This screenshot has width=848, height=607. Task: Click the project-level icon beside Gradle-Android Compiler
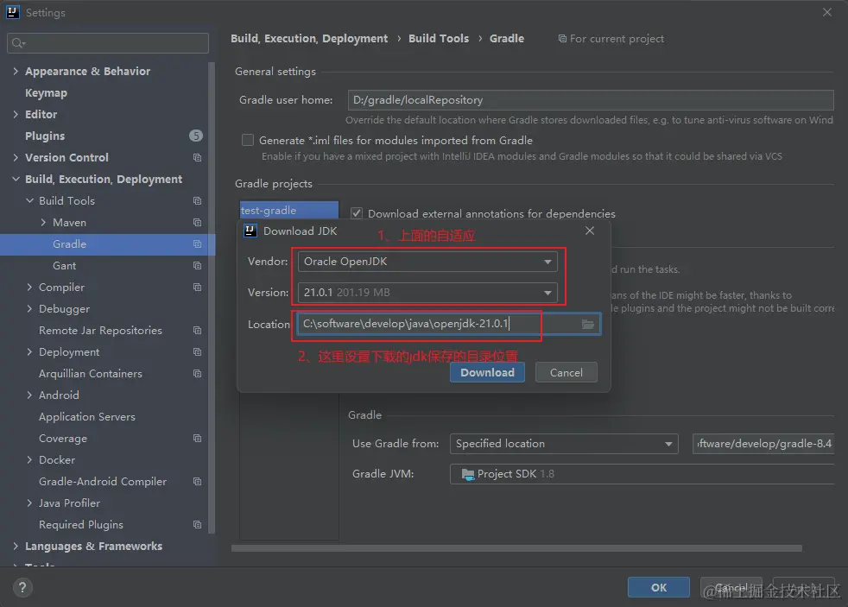tap(198, 482)
